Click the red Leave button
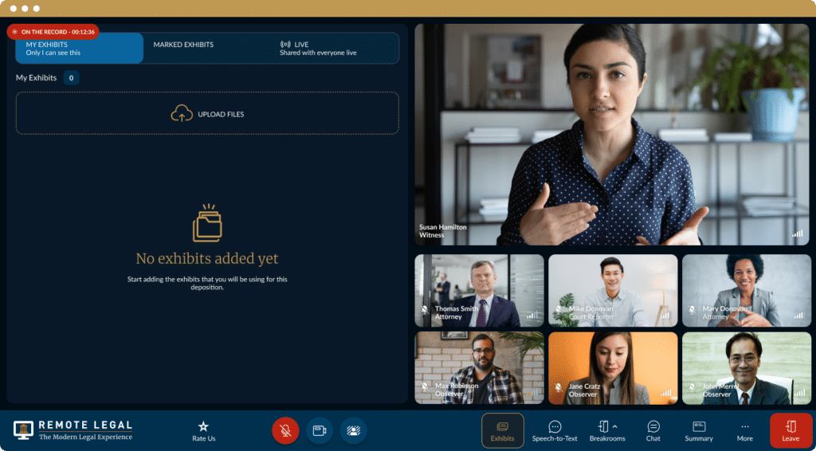The width and height of the screenshot is (816, 451). 790,431
